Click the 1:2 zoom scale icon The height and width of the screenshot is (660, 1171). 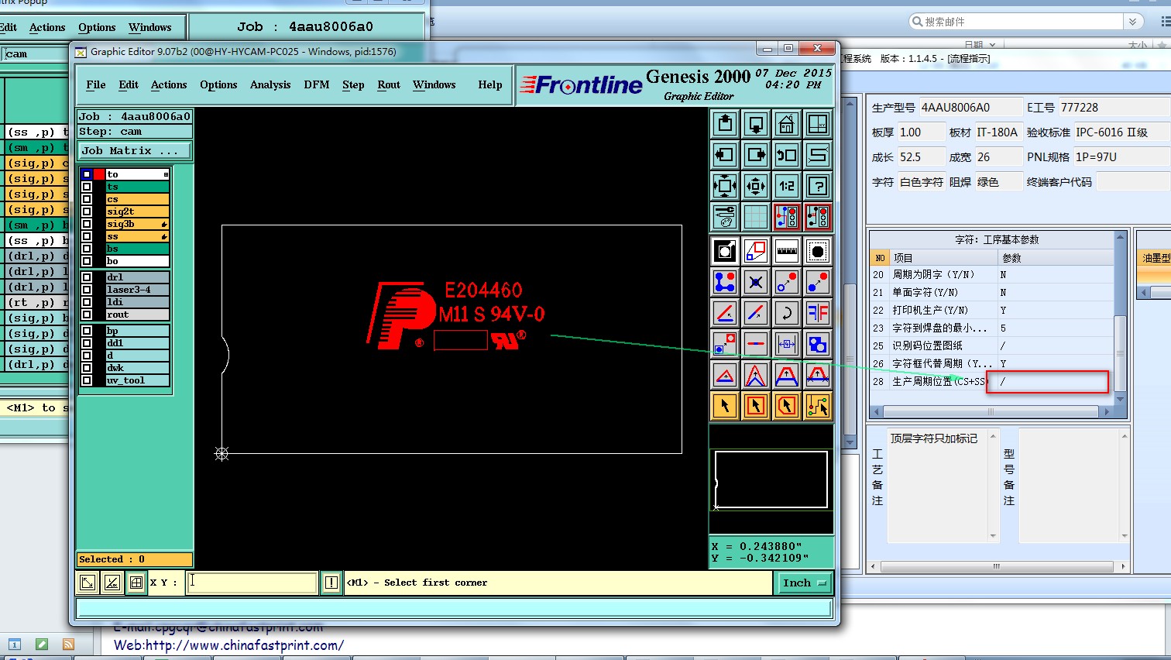pos(787,186)
